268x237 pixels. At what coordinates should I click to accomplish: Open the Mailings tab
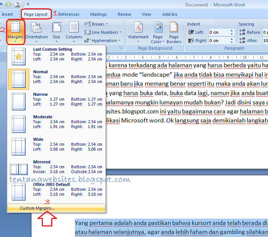click(x=98, y=14)
